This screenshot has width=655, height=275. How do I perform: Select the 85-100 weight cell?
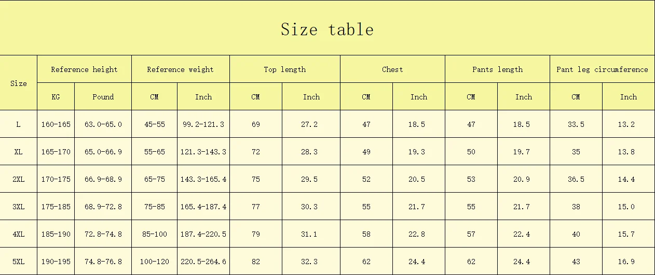click(154, 234)
